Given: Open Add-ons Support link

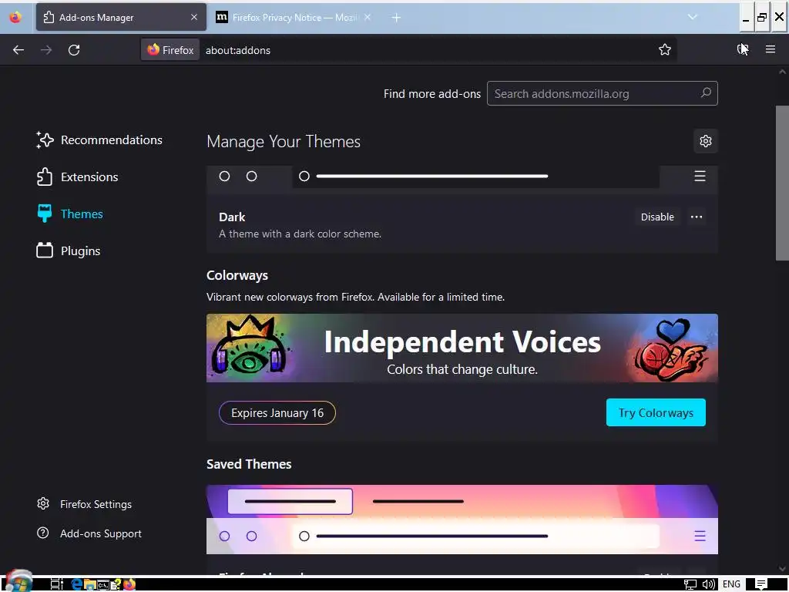Looking at the screenshot, I should [x=89, y=533].
